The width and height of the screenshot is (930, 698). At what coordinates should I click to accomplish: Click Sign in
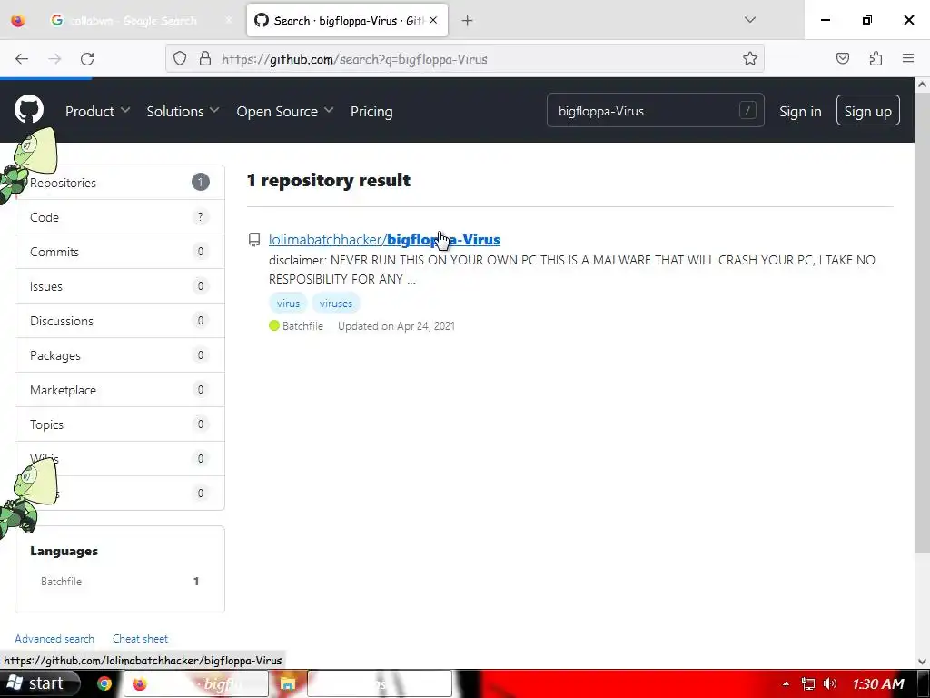coord(800,111)
